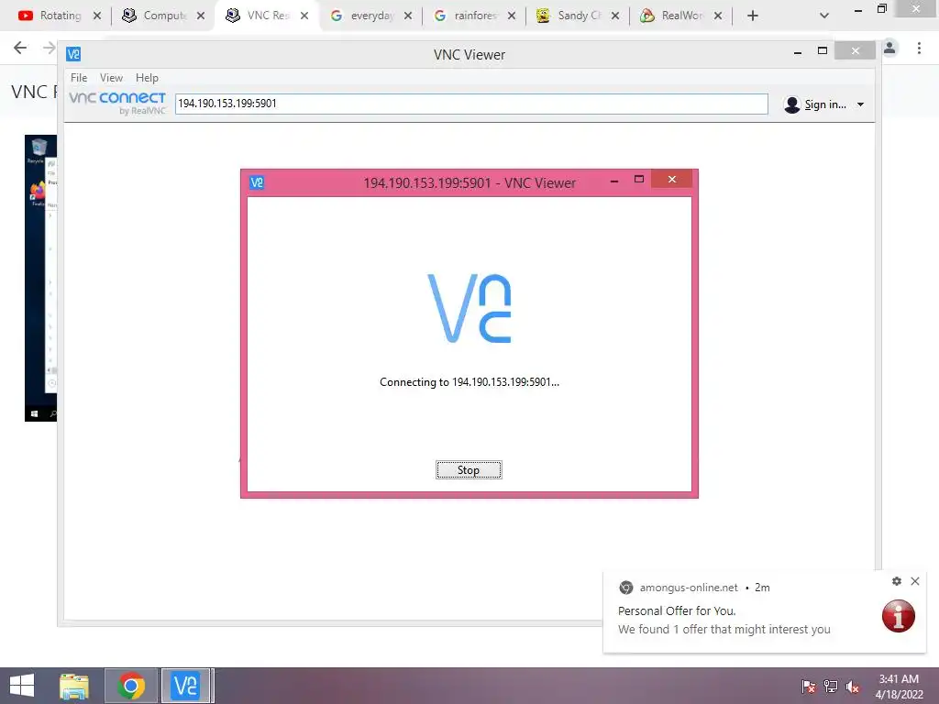The height and width of the screenshot is (704, 939).
Task: Open the tab search chevron
Action: (824, 16)
